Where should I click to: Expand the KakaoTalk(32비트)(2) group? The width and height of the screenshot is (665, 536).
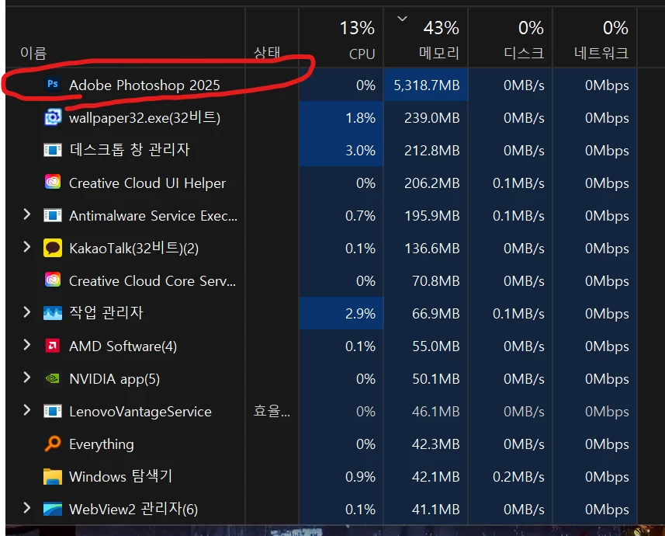click(x=26, y=247)
